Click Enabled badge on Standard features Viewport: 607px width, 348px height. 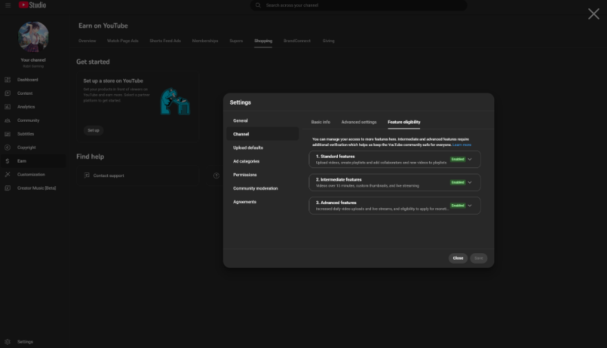click(457, 159)
